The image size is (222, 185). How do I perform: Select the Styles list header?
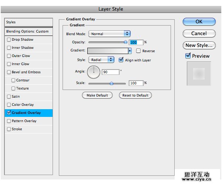(28, 22)
